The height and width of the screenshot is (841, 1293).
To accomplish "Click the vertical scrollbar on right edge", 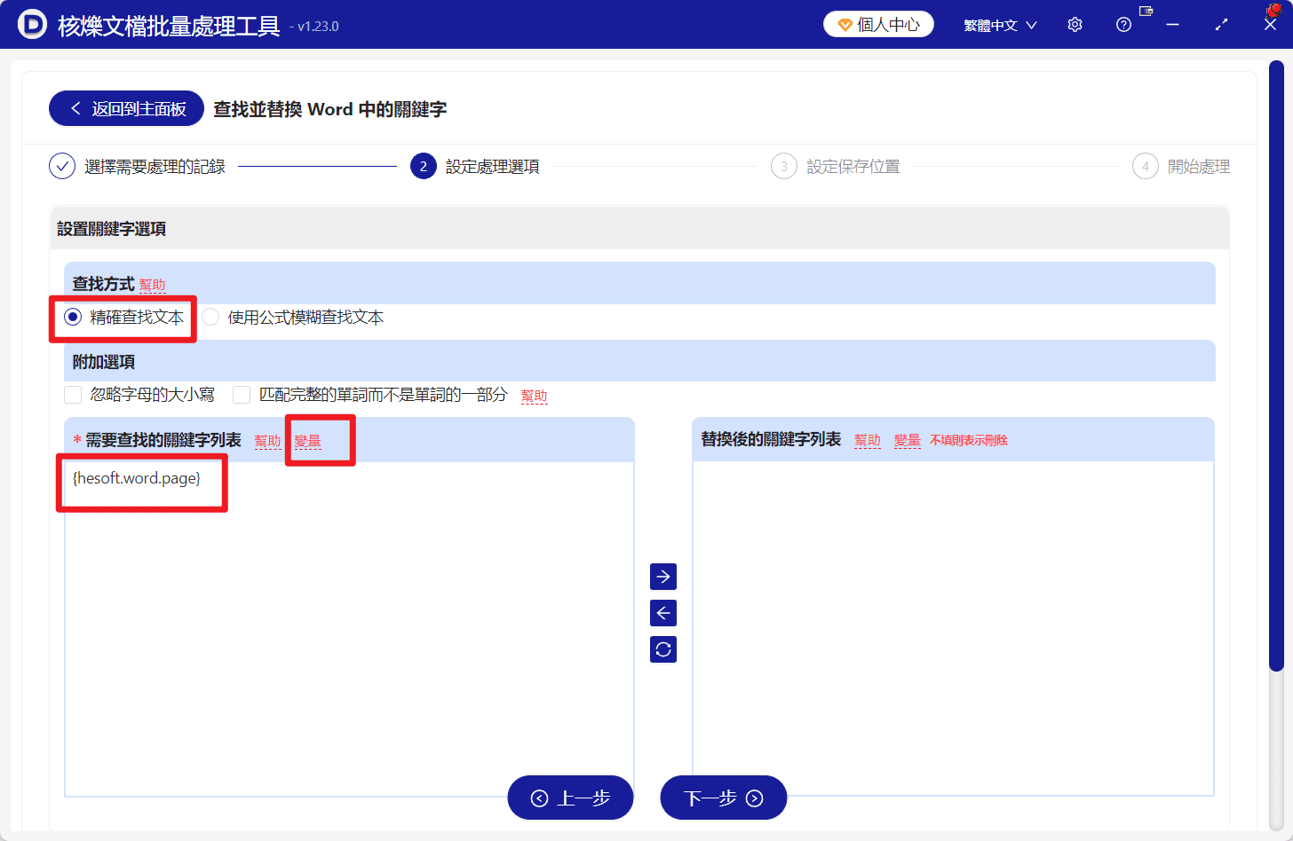I will 1276,365.
